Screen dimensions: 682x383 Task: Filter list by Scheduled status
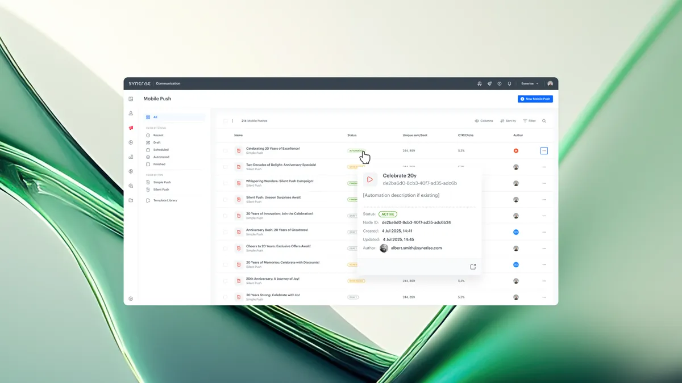(x=160, y=150)
